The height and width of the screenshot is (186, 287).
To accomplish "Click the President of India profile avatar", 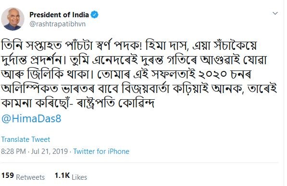I will (12, 19).
